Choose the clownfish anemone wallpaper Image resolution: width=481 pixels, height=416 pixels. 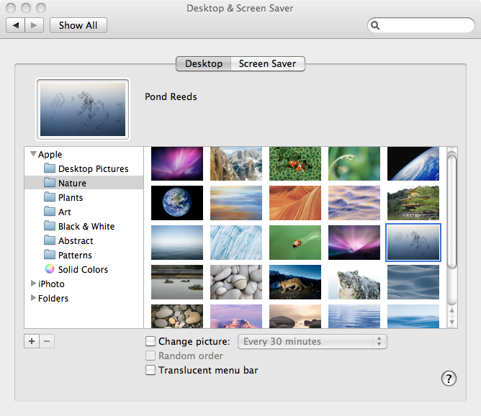pos(295,163)
